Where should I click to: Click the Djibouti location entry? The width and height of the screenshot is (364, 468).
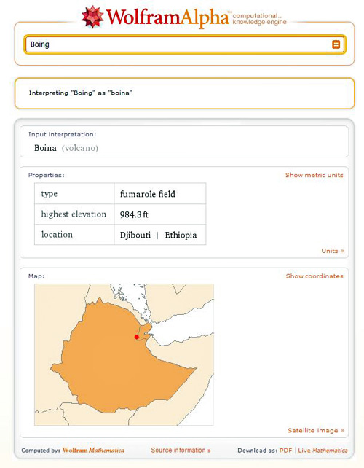click(x=135, y=235)
